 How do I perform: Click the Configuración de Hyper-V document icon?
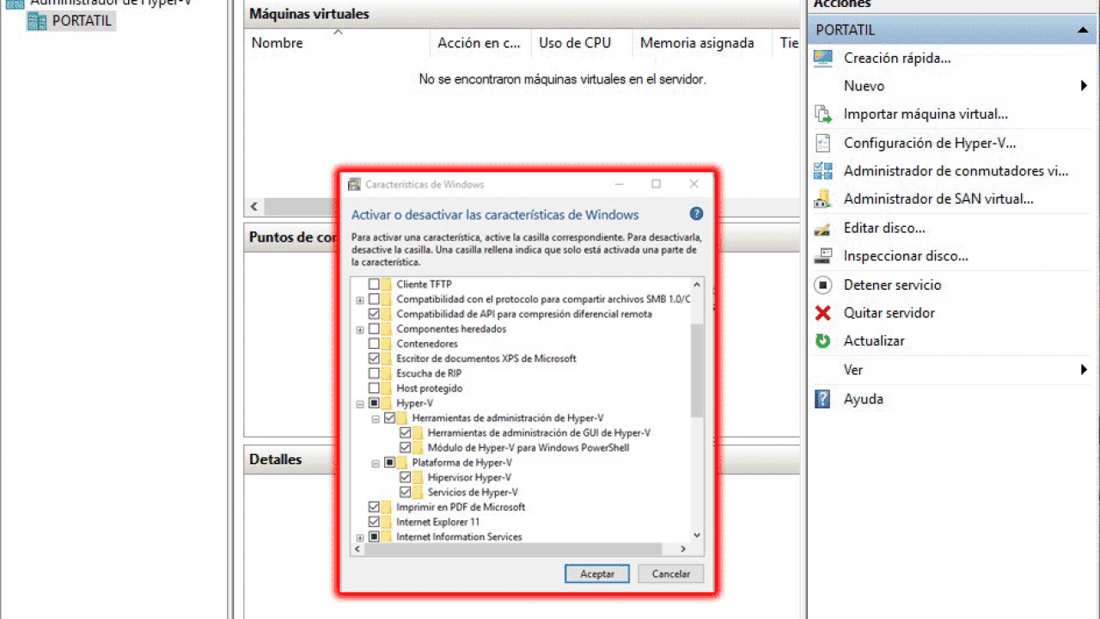point(823,144)
